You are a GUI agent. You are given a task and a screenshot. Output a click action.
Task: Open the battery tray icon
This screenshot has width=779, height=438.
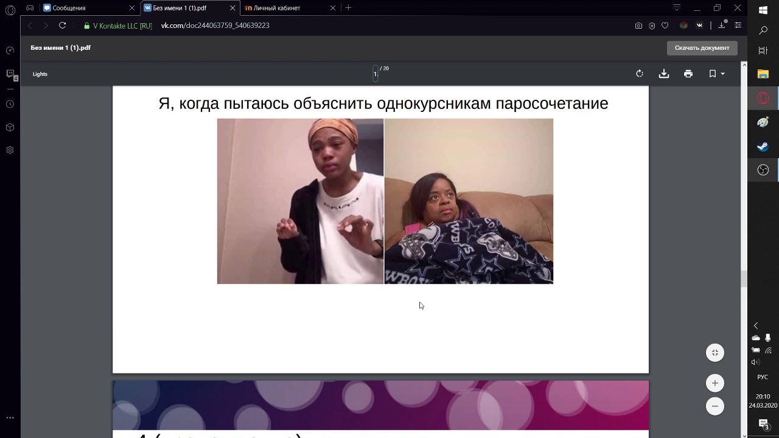[x=756, y=350]
